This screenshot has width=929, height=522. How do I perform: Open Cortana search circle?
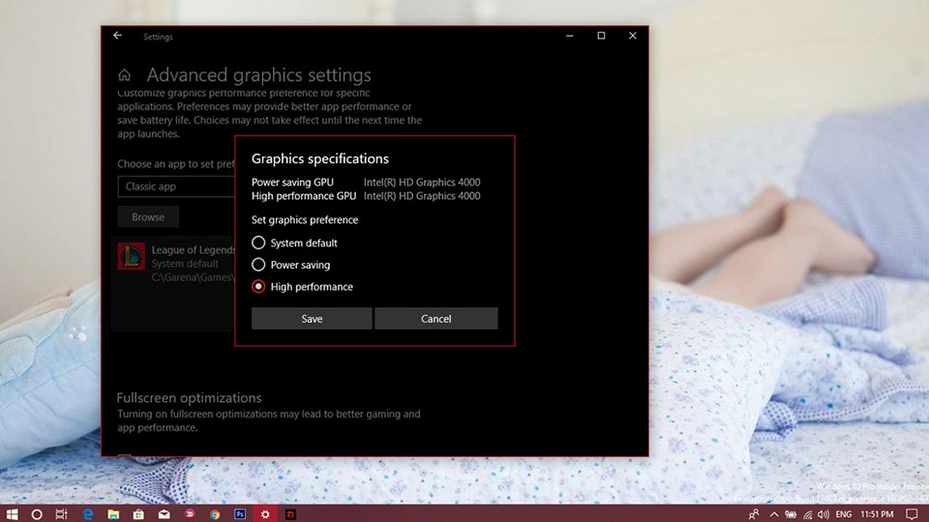point(37,514)
